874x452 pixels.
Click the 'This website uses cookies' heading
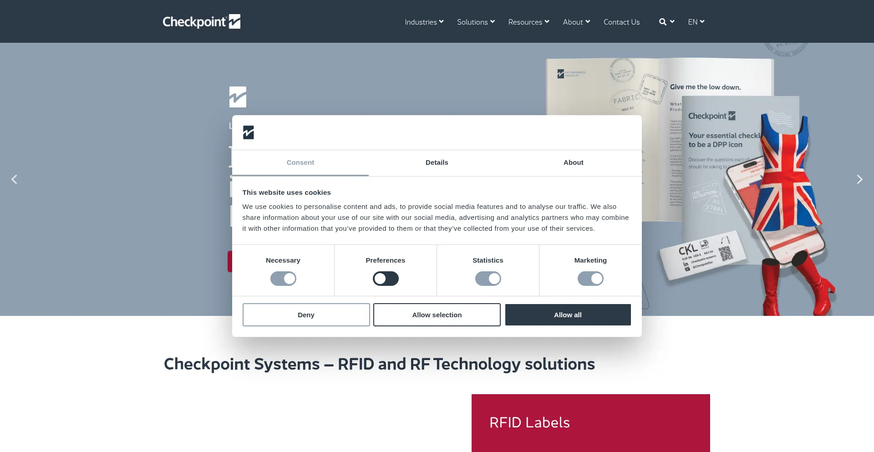pos(287,193)
